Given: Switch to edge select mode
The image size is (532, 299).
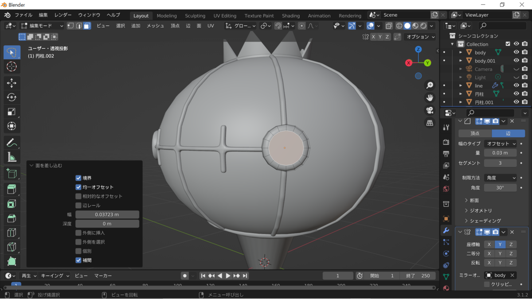Looking at the screenshot, I should click(78, 26).
